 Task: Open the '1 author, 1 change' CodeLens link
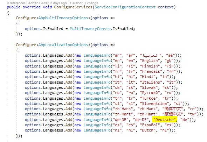(84, 3)
